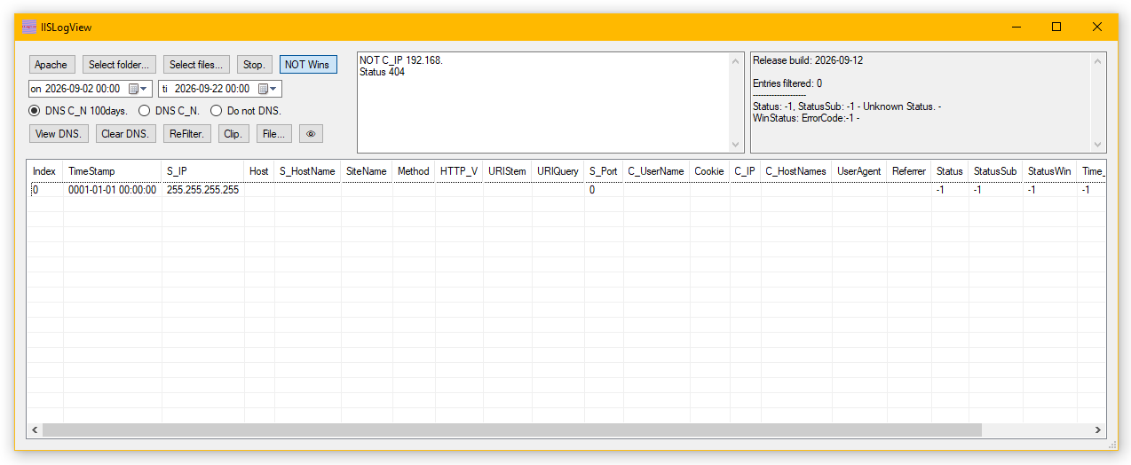This screenshot has height=465, width=1131.
Task: Click the eye icon button
Action: click(x=311, y=134)
